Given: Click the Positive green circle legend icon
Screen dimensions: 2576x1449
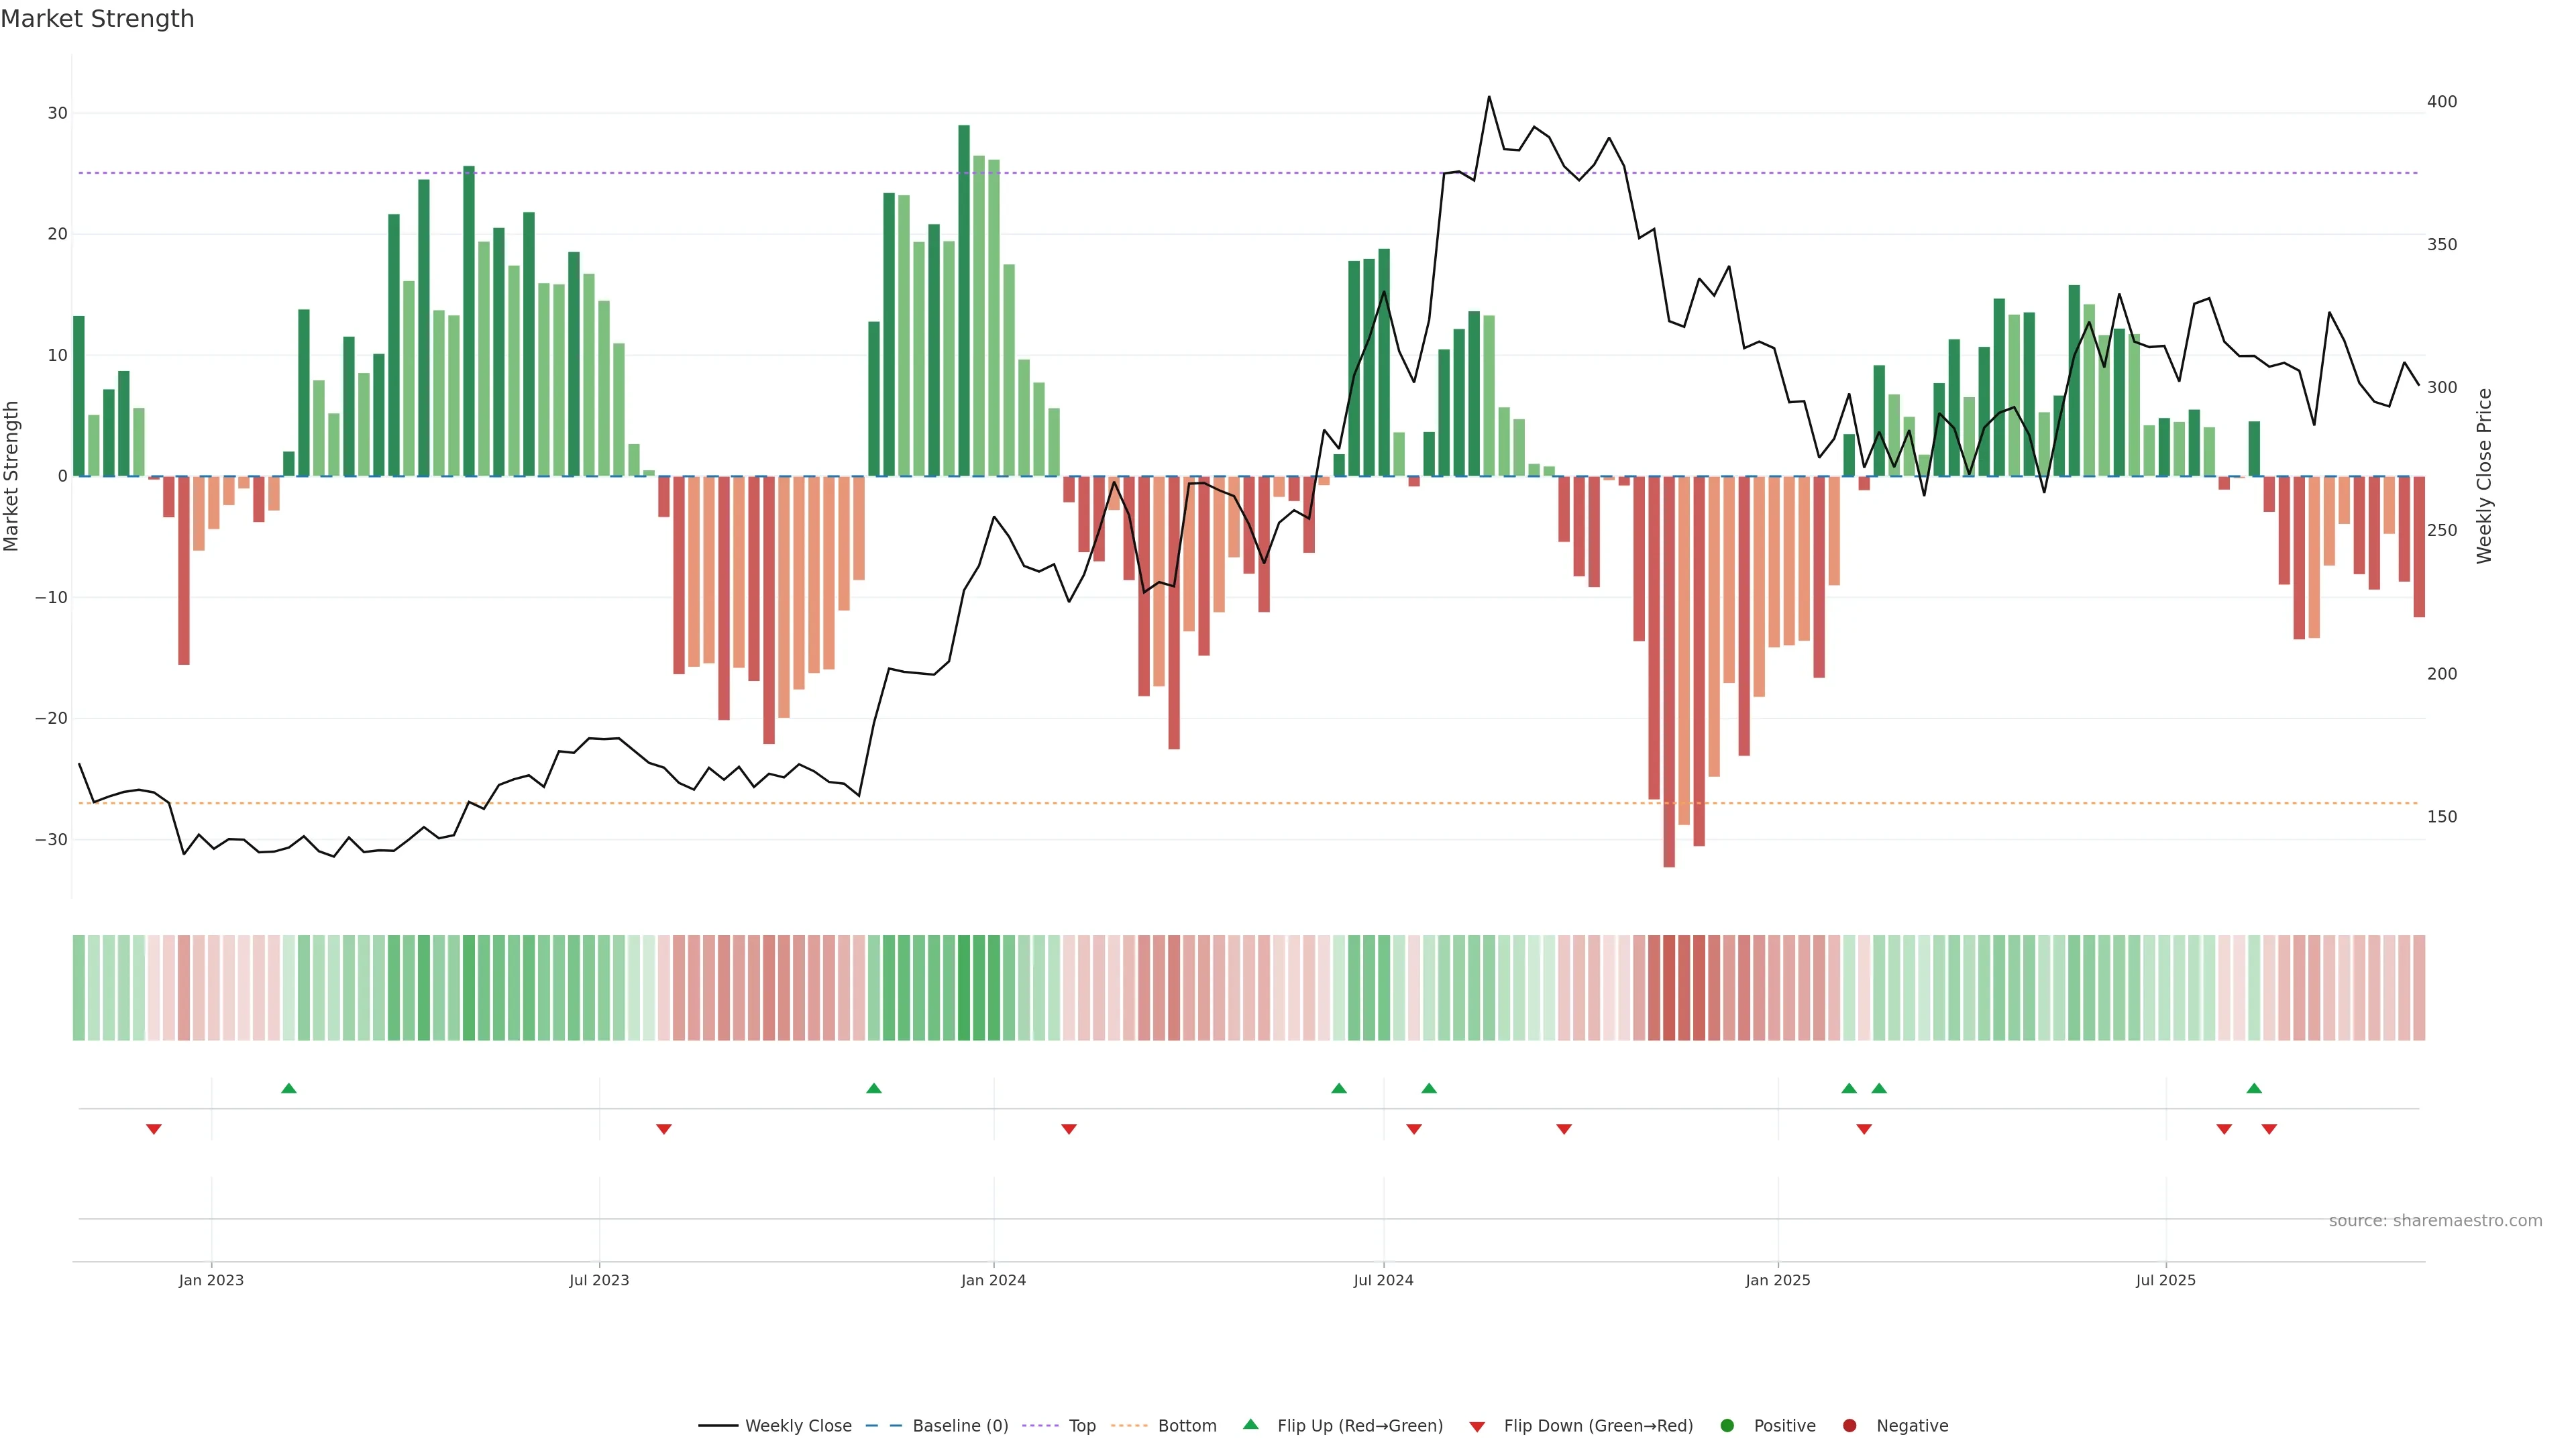Looking at the screenshot, I should click(x=1727, y=1426).
